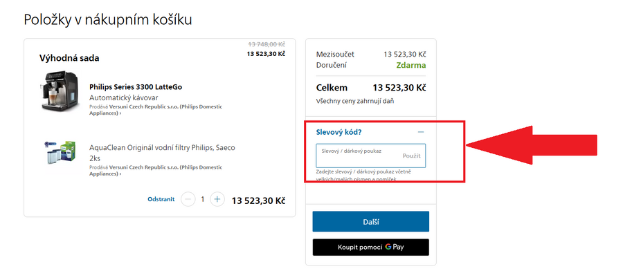Click the Slevový kód? section heading
This screenshot has height=280, width=623.
click(338, 131)
